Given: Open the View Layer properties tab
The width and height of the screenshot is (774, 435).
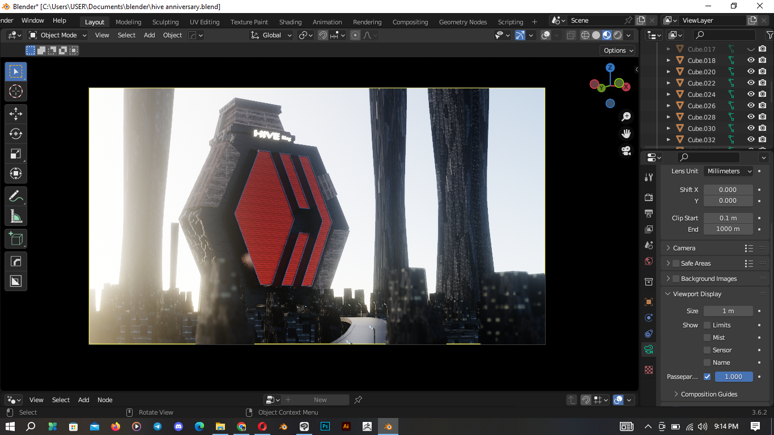Looking at the screenshot, I should pos(649,229).
